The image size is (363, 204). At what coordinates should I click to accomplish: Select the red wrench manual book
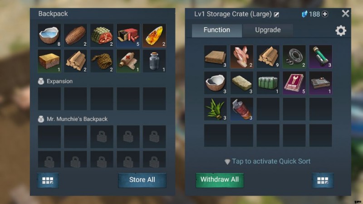294,83
